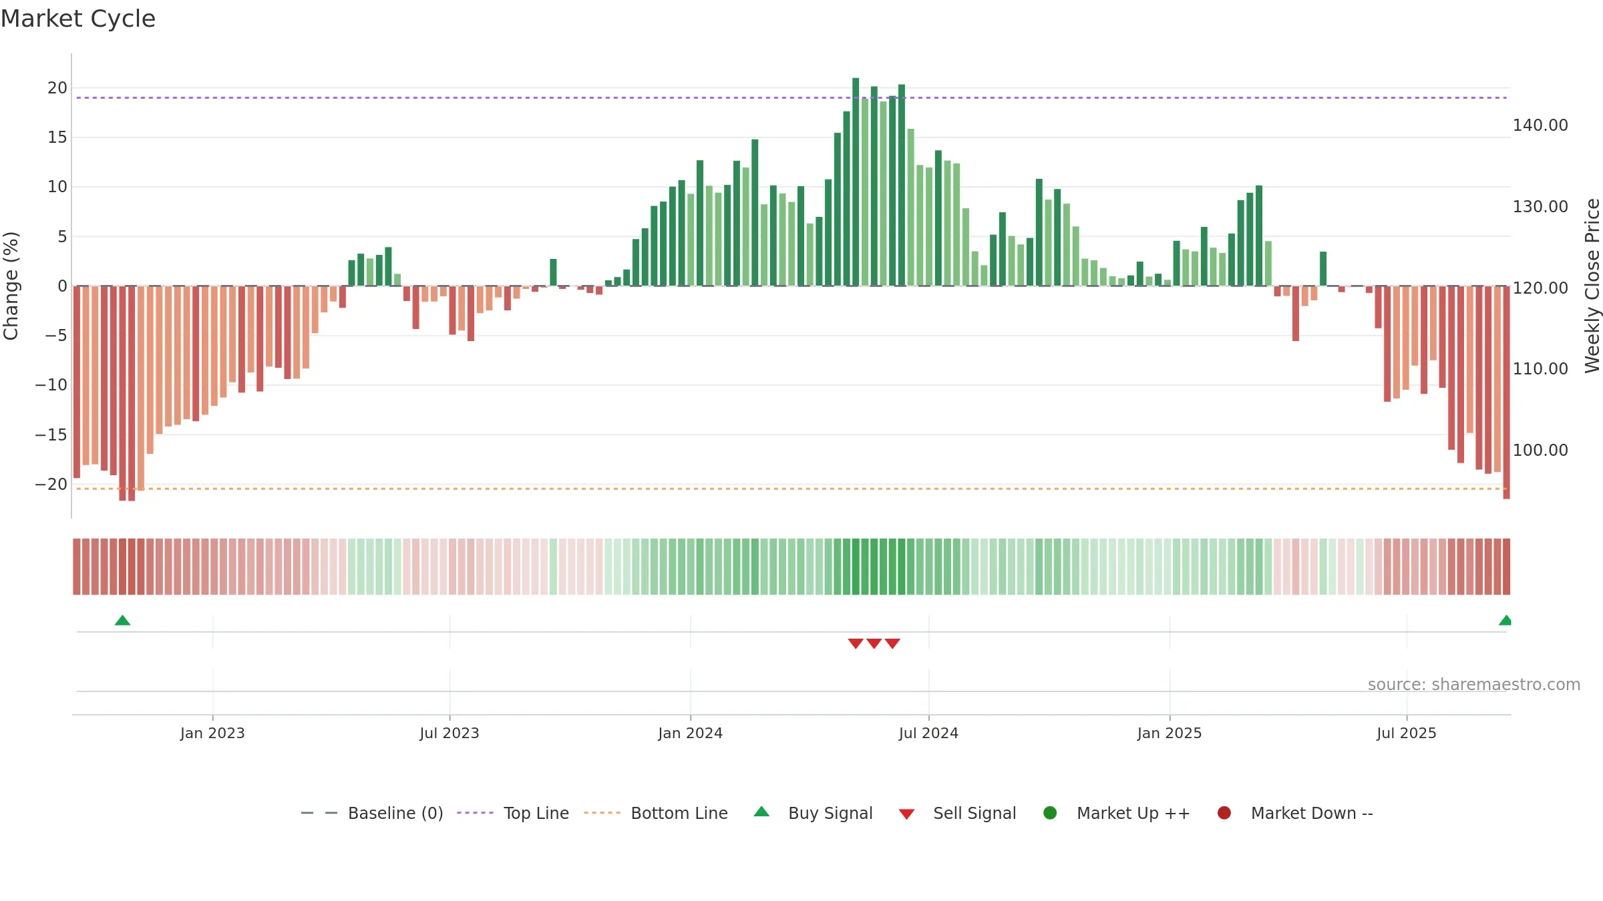Click the 100.00 price axis label
Viewport: 1603px width, 901px height.
pyautogui.click(x=1540, y=450)
